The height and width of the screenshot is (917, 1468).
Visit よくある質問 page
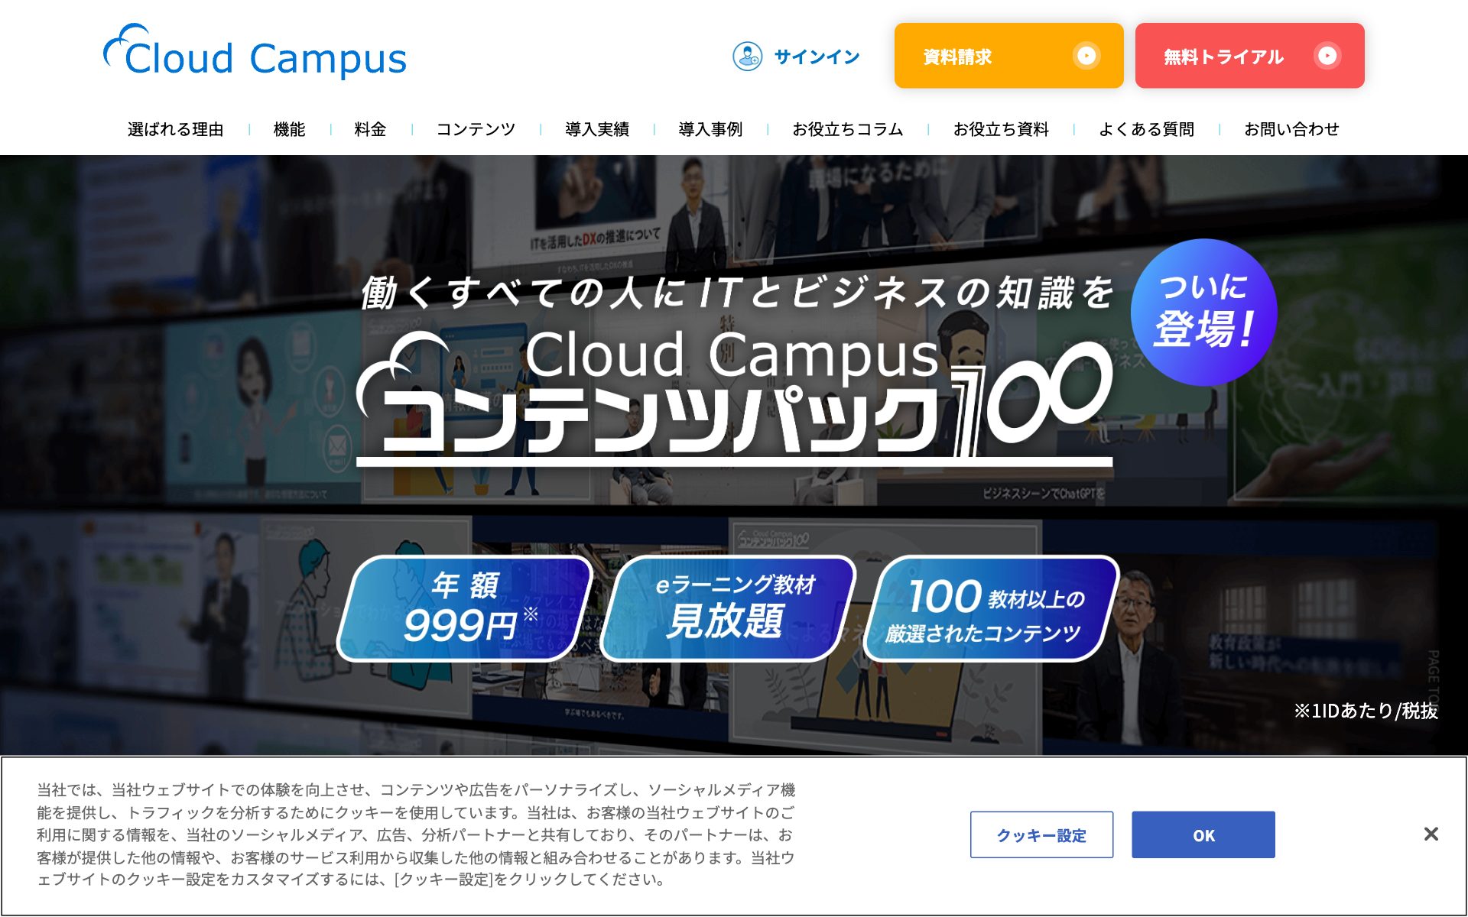[x=1146, y=129]
